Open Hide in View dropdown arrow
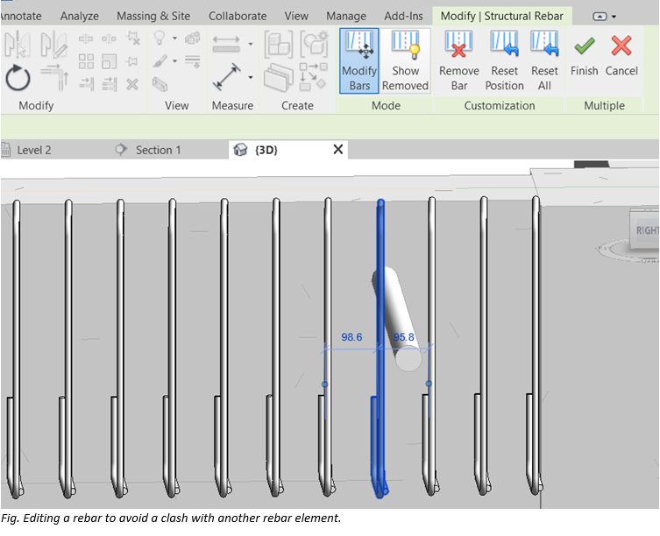Screen dimensions: 660x536 coord(174,39)
